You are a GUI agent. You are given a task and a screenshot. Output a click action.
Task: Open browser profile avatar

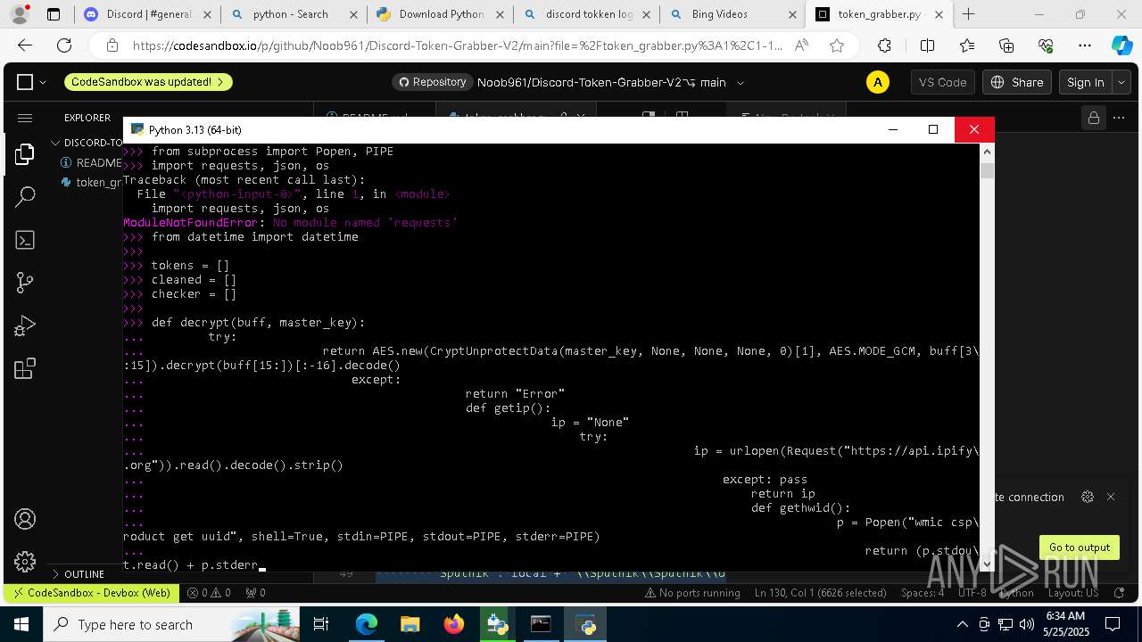tap(19, 14)
